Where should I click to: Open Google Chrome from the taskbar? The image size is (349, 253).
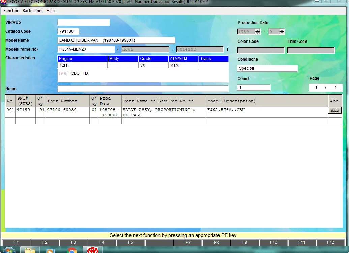72,250
